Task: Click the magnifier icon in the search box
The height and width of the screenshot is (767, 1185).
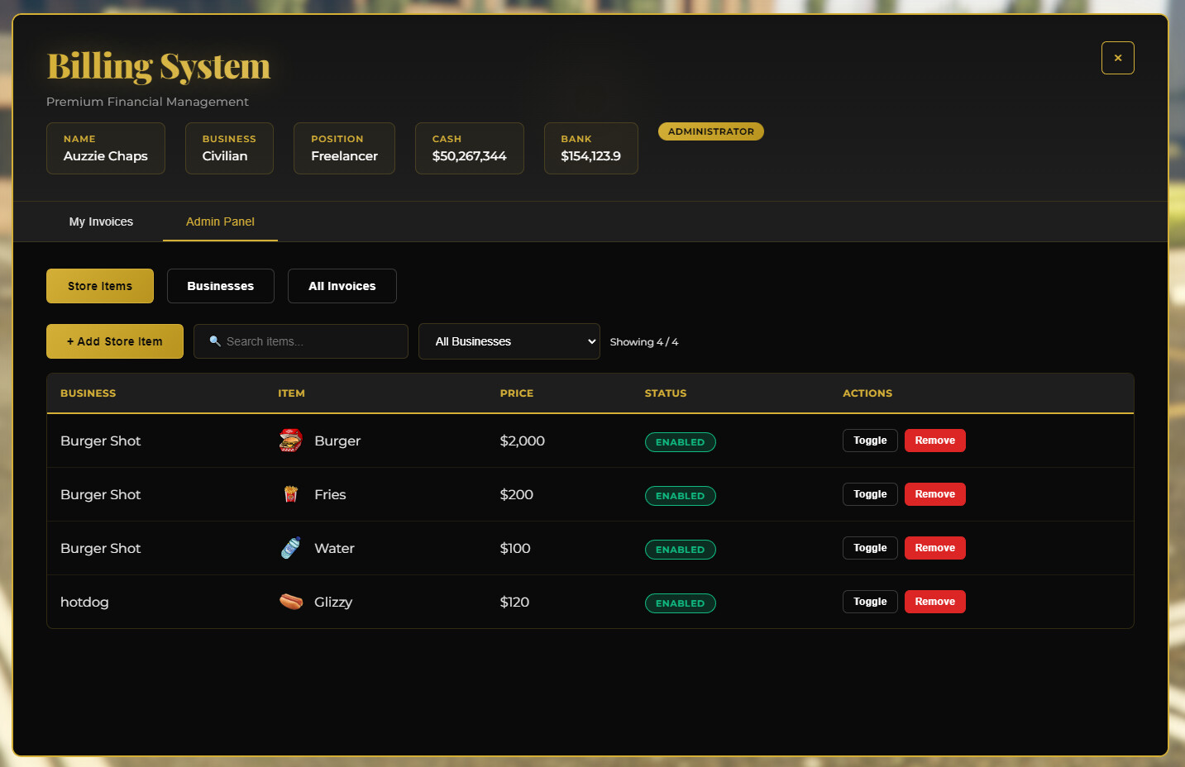Action: 215,341
